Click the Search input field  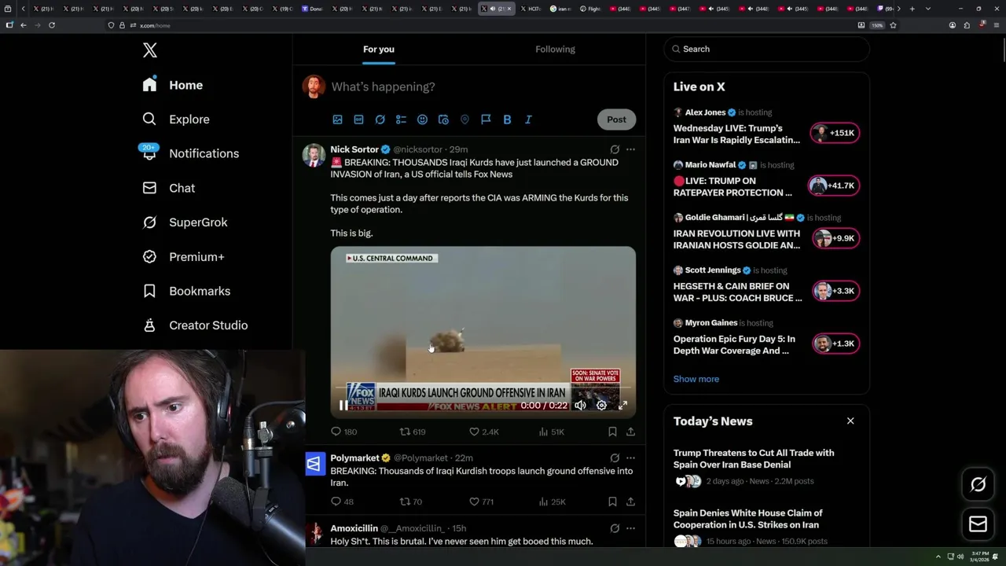(x=766, y=49)
